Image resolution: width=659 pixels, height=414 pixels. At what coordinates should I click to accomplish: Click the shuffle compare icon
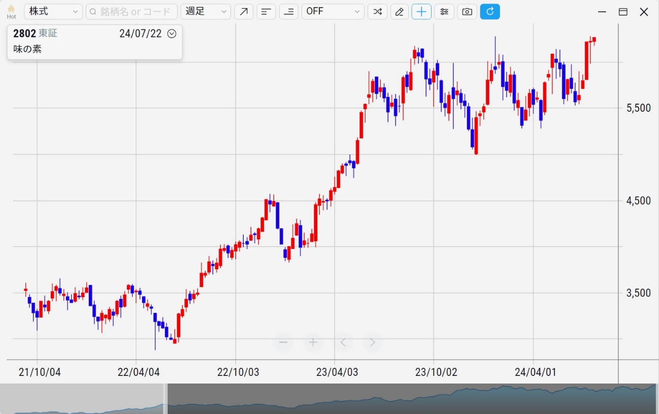click(377, 12)
